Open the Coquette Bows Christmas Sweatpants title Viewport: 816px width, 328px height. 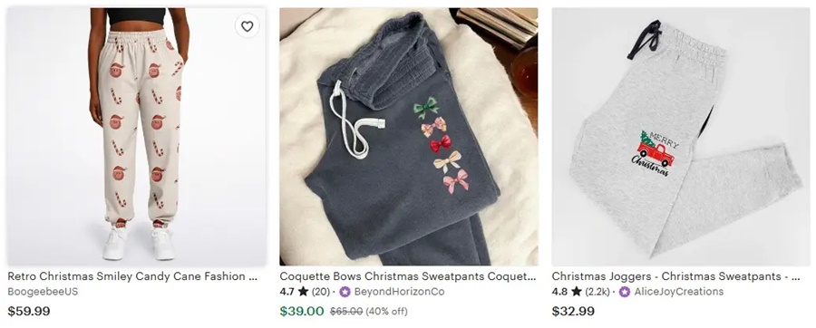tap(407, 276)
